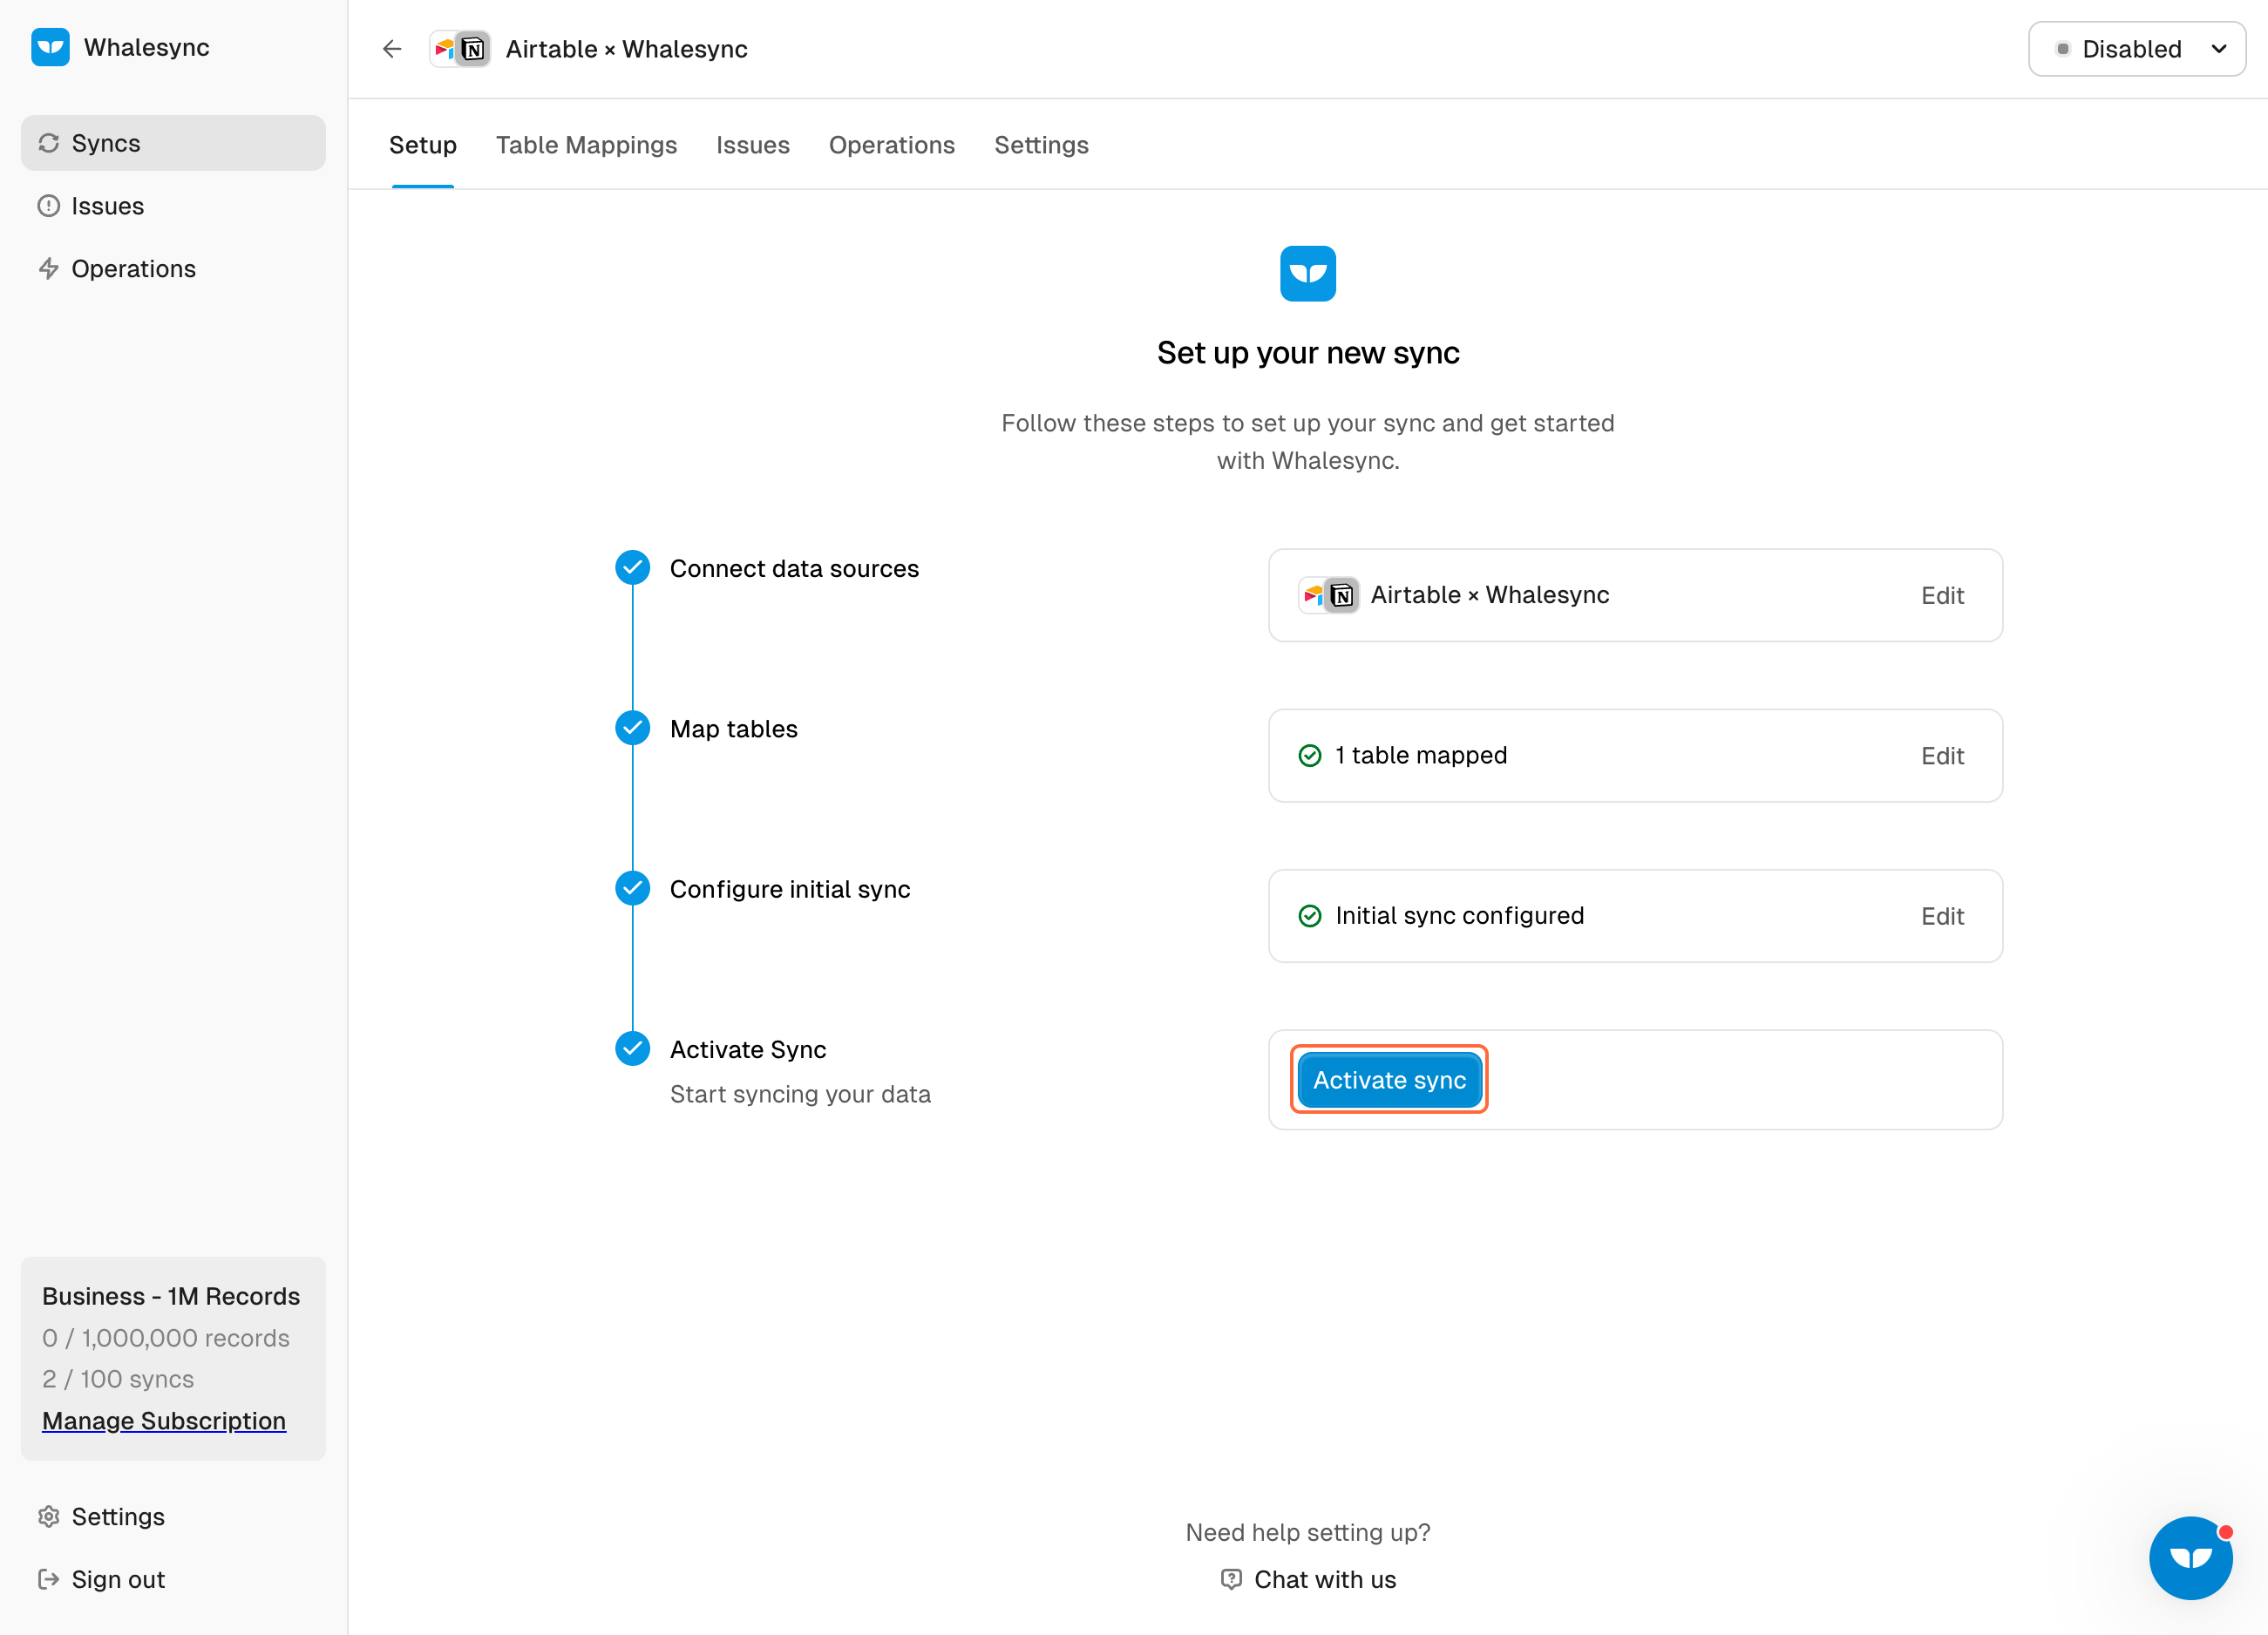Open the Whalesync chat widget launcher
The height and width of the screenshot is (1635, 2268).
tap(2191, 1558)
